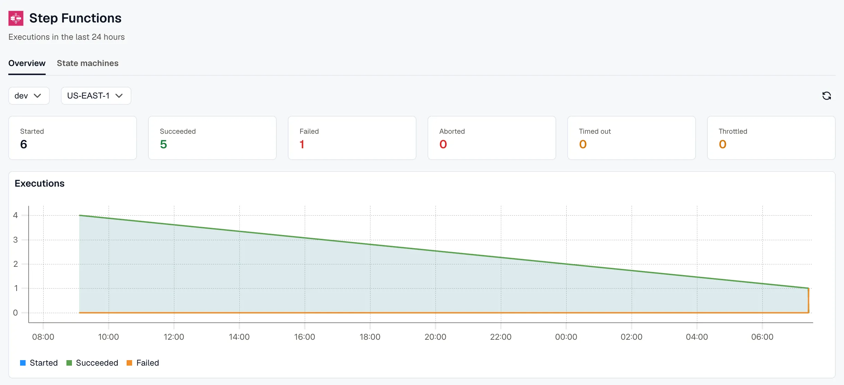Click the y-axis label 2

tap(15, 264)
